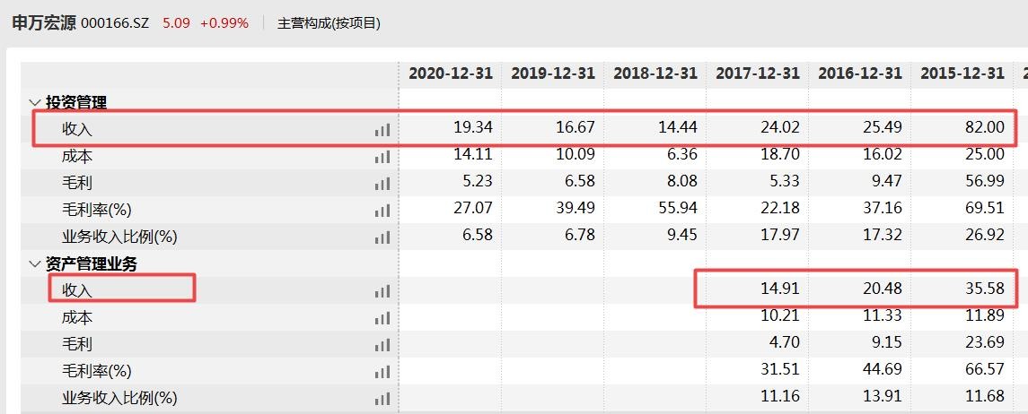Select 资产管理业务 成本 value 11.89
This screenshot has height=414, width=1028.
(x=985, y=316)
